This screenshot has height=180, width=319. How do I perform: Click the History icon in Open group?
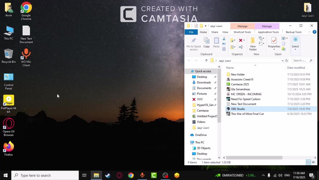[284, 49]
